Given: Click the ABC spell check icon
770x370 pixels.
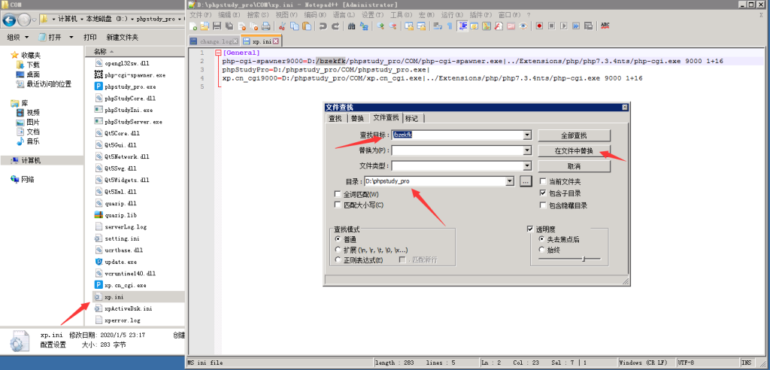Looking at the screenshot, I should [x=605, y=26].
